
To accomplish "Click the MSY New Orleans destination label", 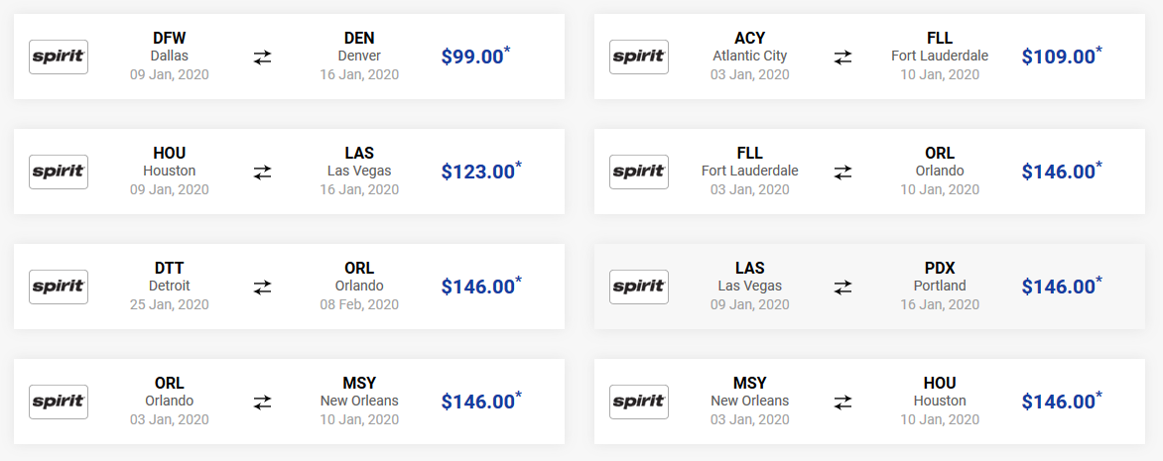I will (x=359, y=392).
